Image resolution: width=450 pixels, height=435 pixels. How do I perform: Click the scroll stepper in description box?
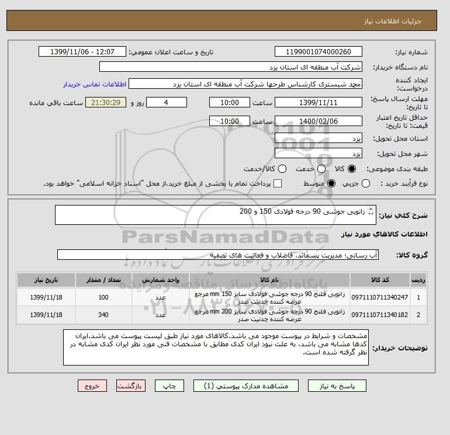click(x=371, y=211)
